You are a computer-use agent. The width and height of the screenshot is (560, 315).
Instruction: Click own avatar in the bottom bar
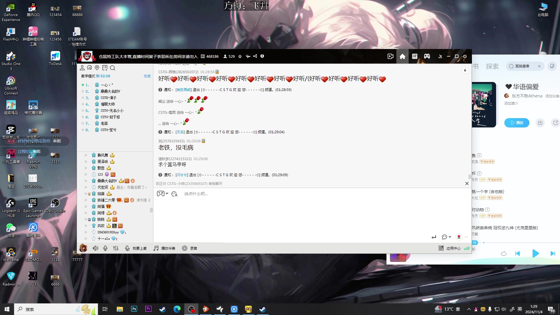click(83, 248)
